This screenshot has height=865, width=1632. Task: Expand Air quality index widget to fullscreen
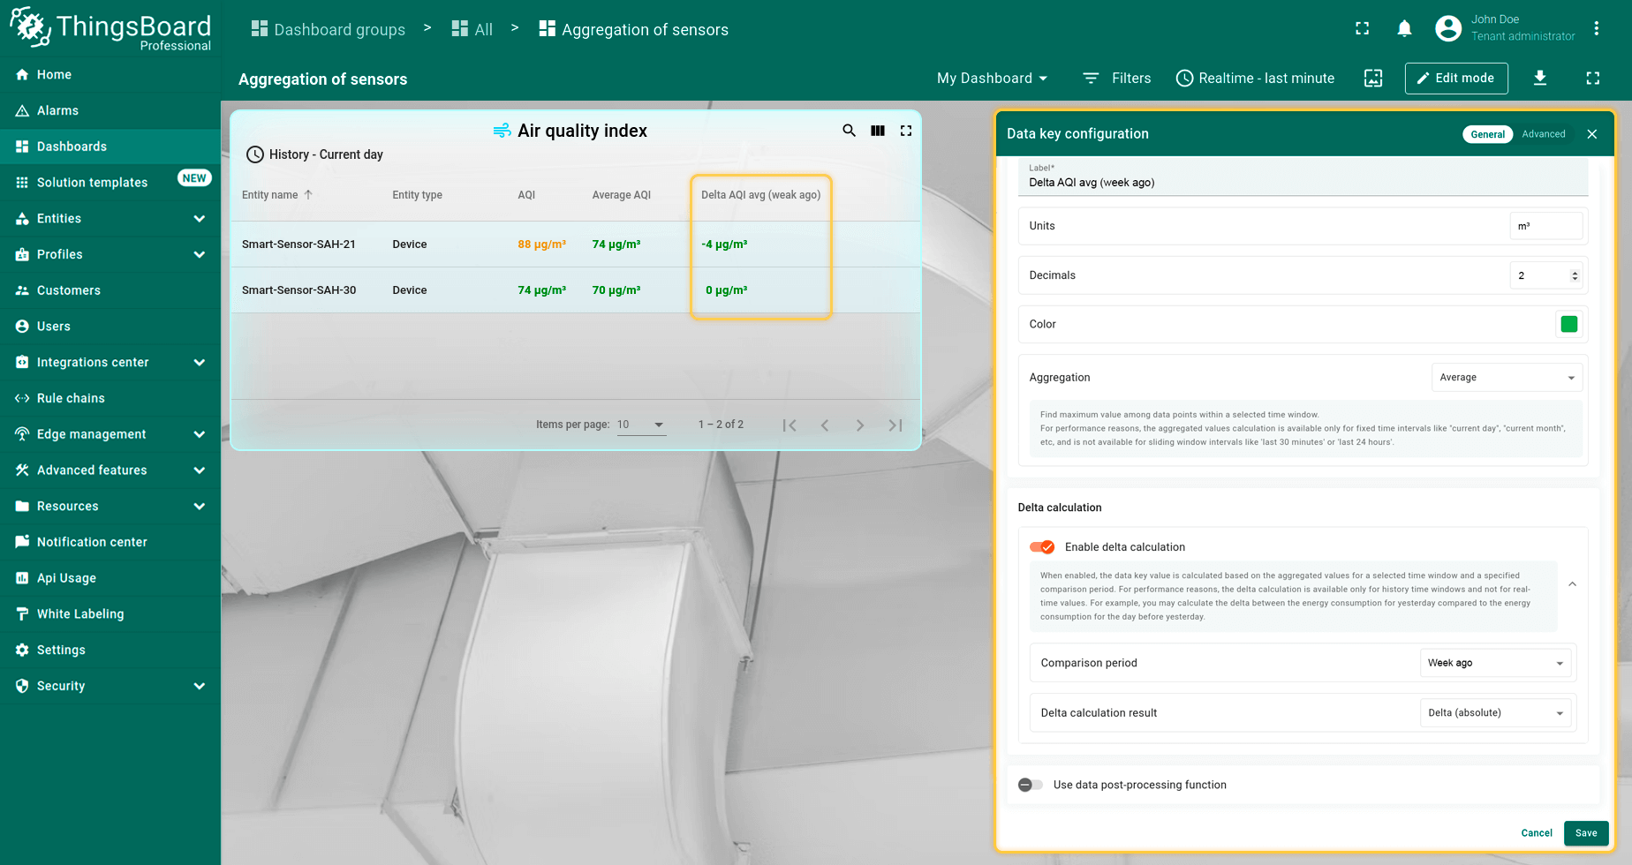coord(906,131)
